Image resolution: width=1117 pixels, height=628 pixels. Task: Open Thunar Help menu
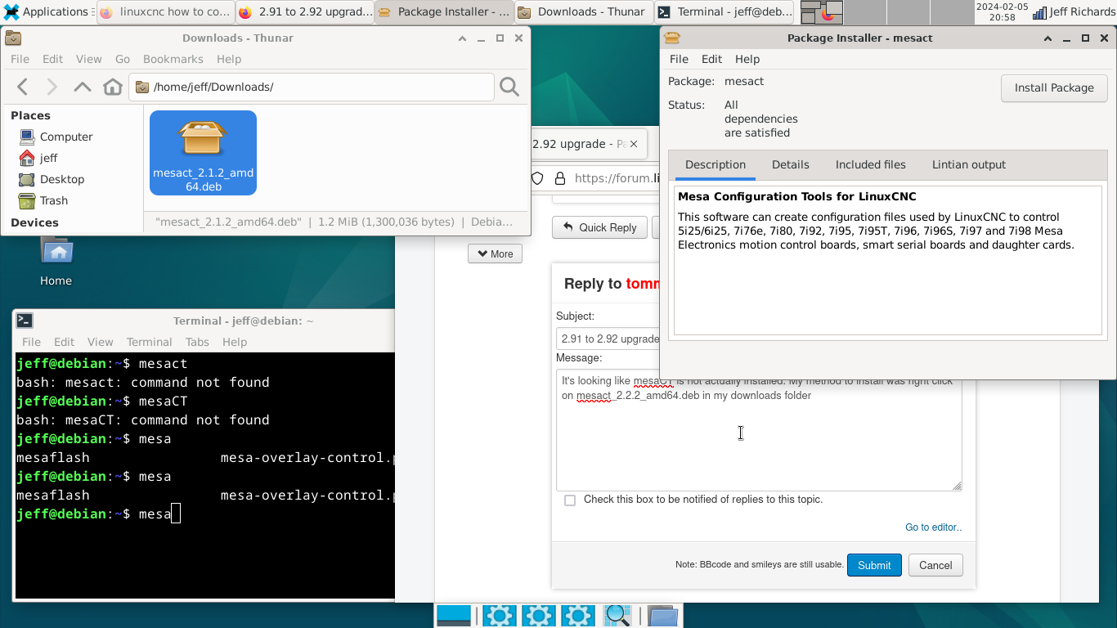[229, 59]
